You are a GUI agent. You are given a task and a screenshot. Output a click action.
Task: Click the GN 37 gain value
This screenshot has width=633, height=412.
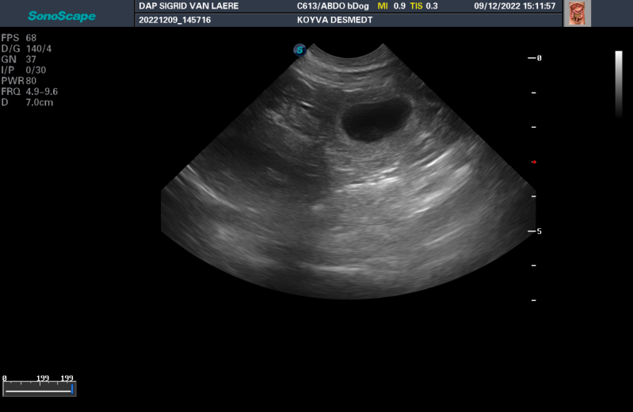[19, 59]
